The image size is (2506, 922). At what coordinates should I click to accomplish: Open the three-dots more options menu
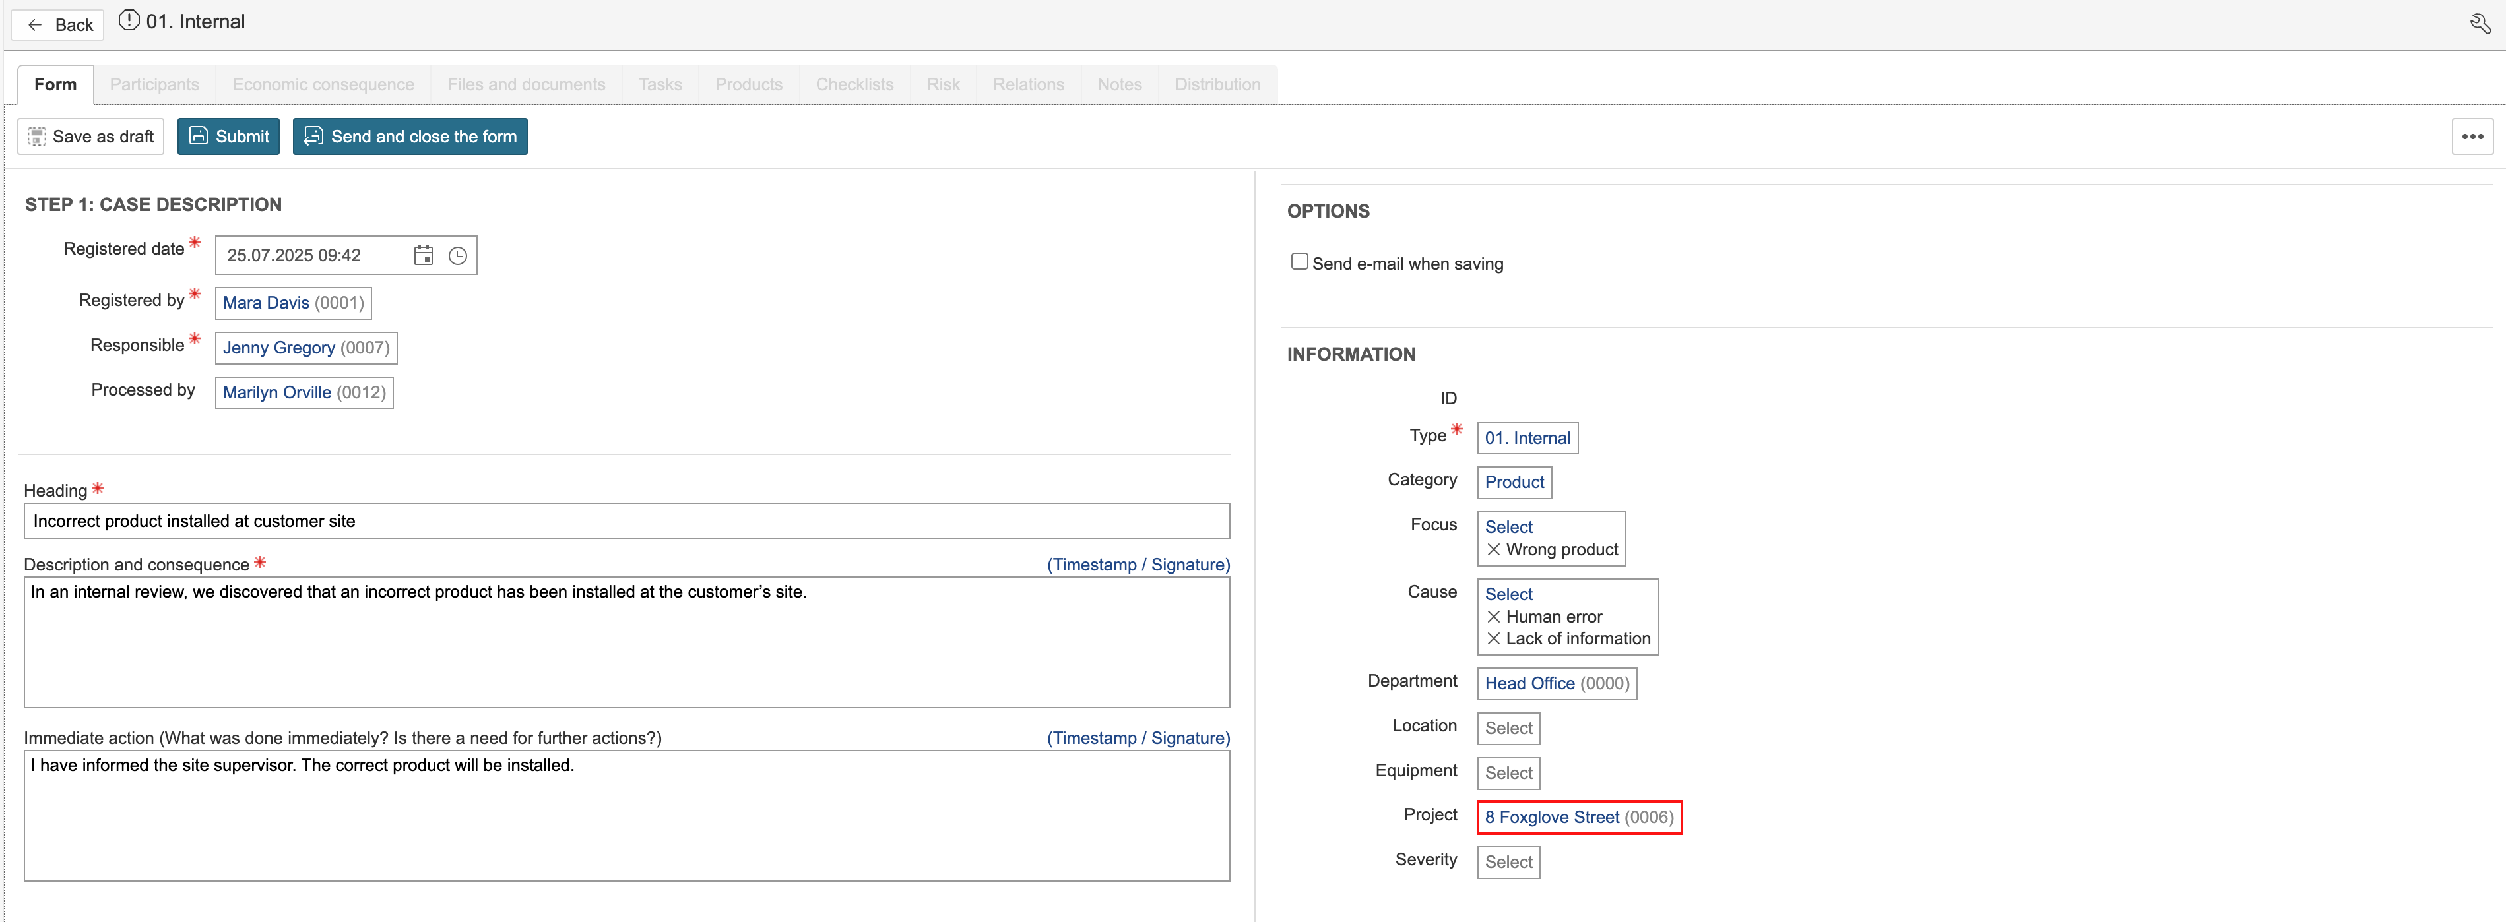click(x=2472, y=136)
